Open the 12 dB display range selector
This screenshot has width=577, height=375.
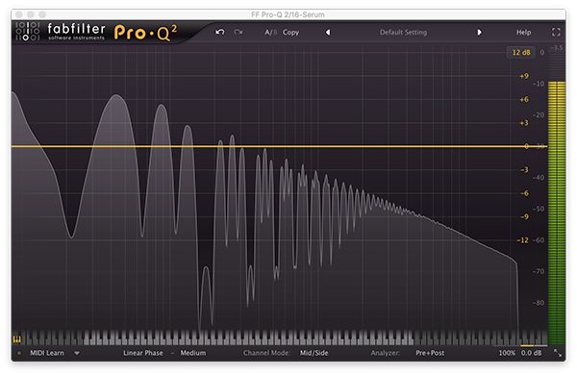pos(521,52)
